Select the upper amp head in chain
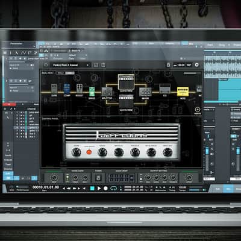This screenshot has width=241, height=241. click(126, 82)
